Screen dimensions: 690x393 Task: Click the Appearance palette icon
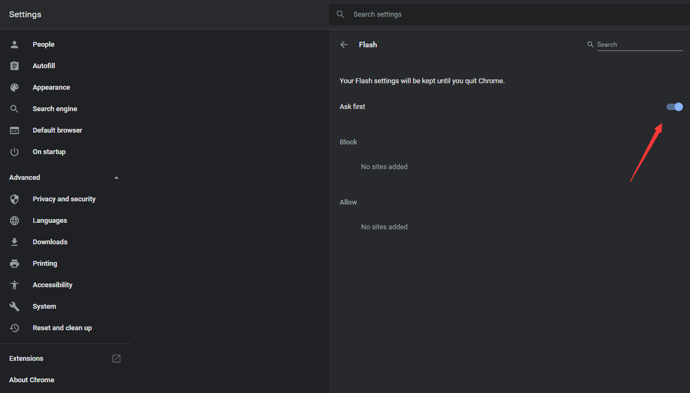pos(14,88)
